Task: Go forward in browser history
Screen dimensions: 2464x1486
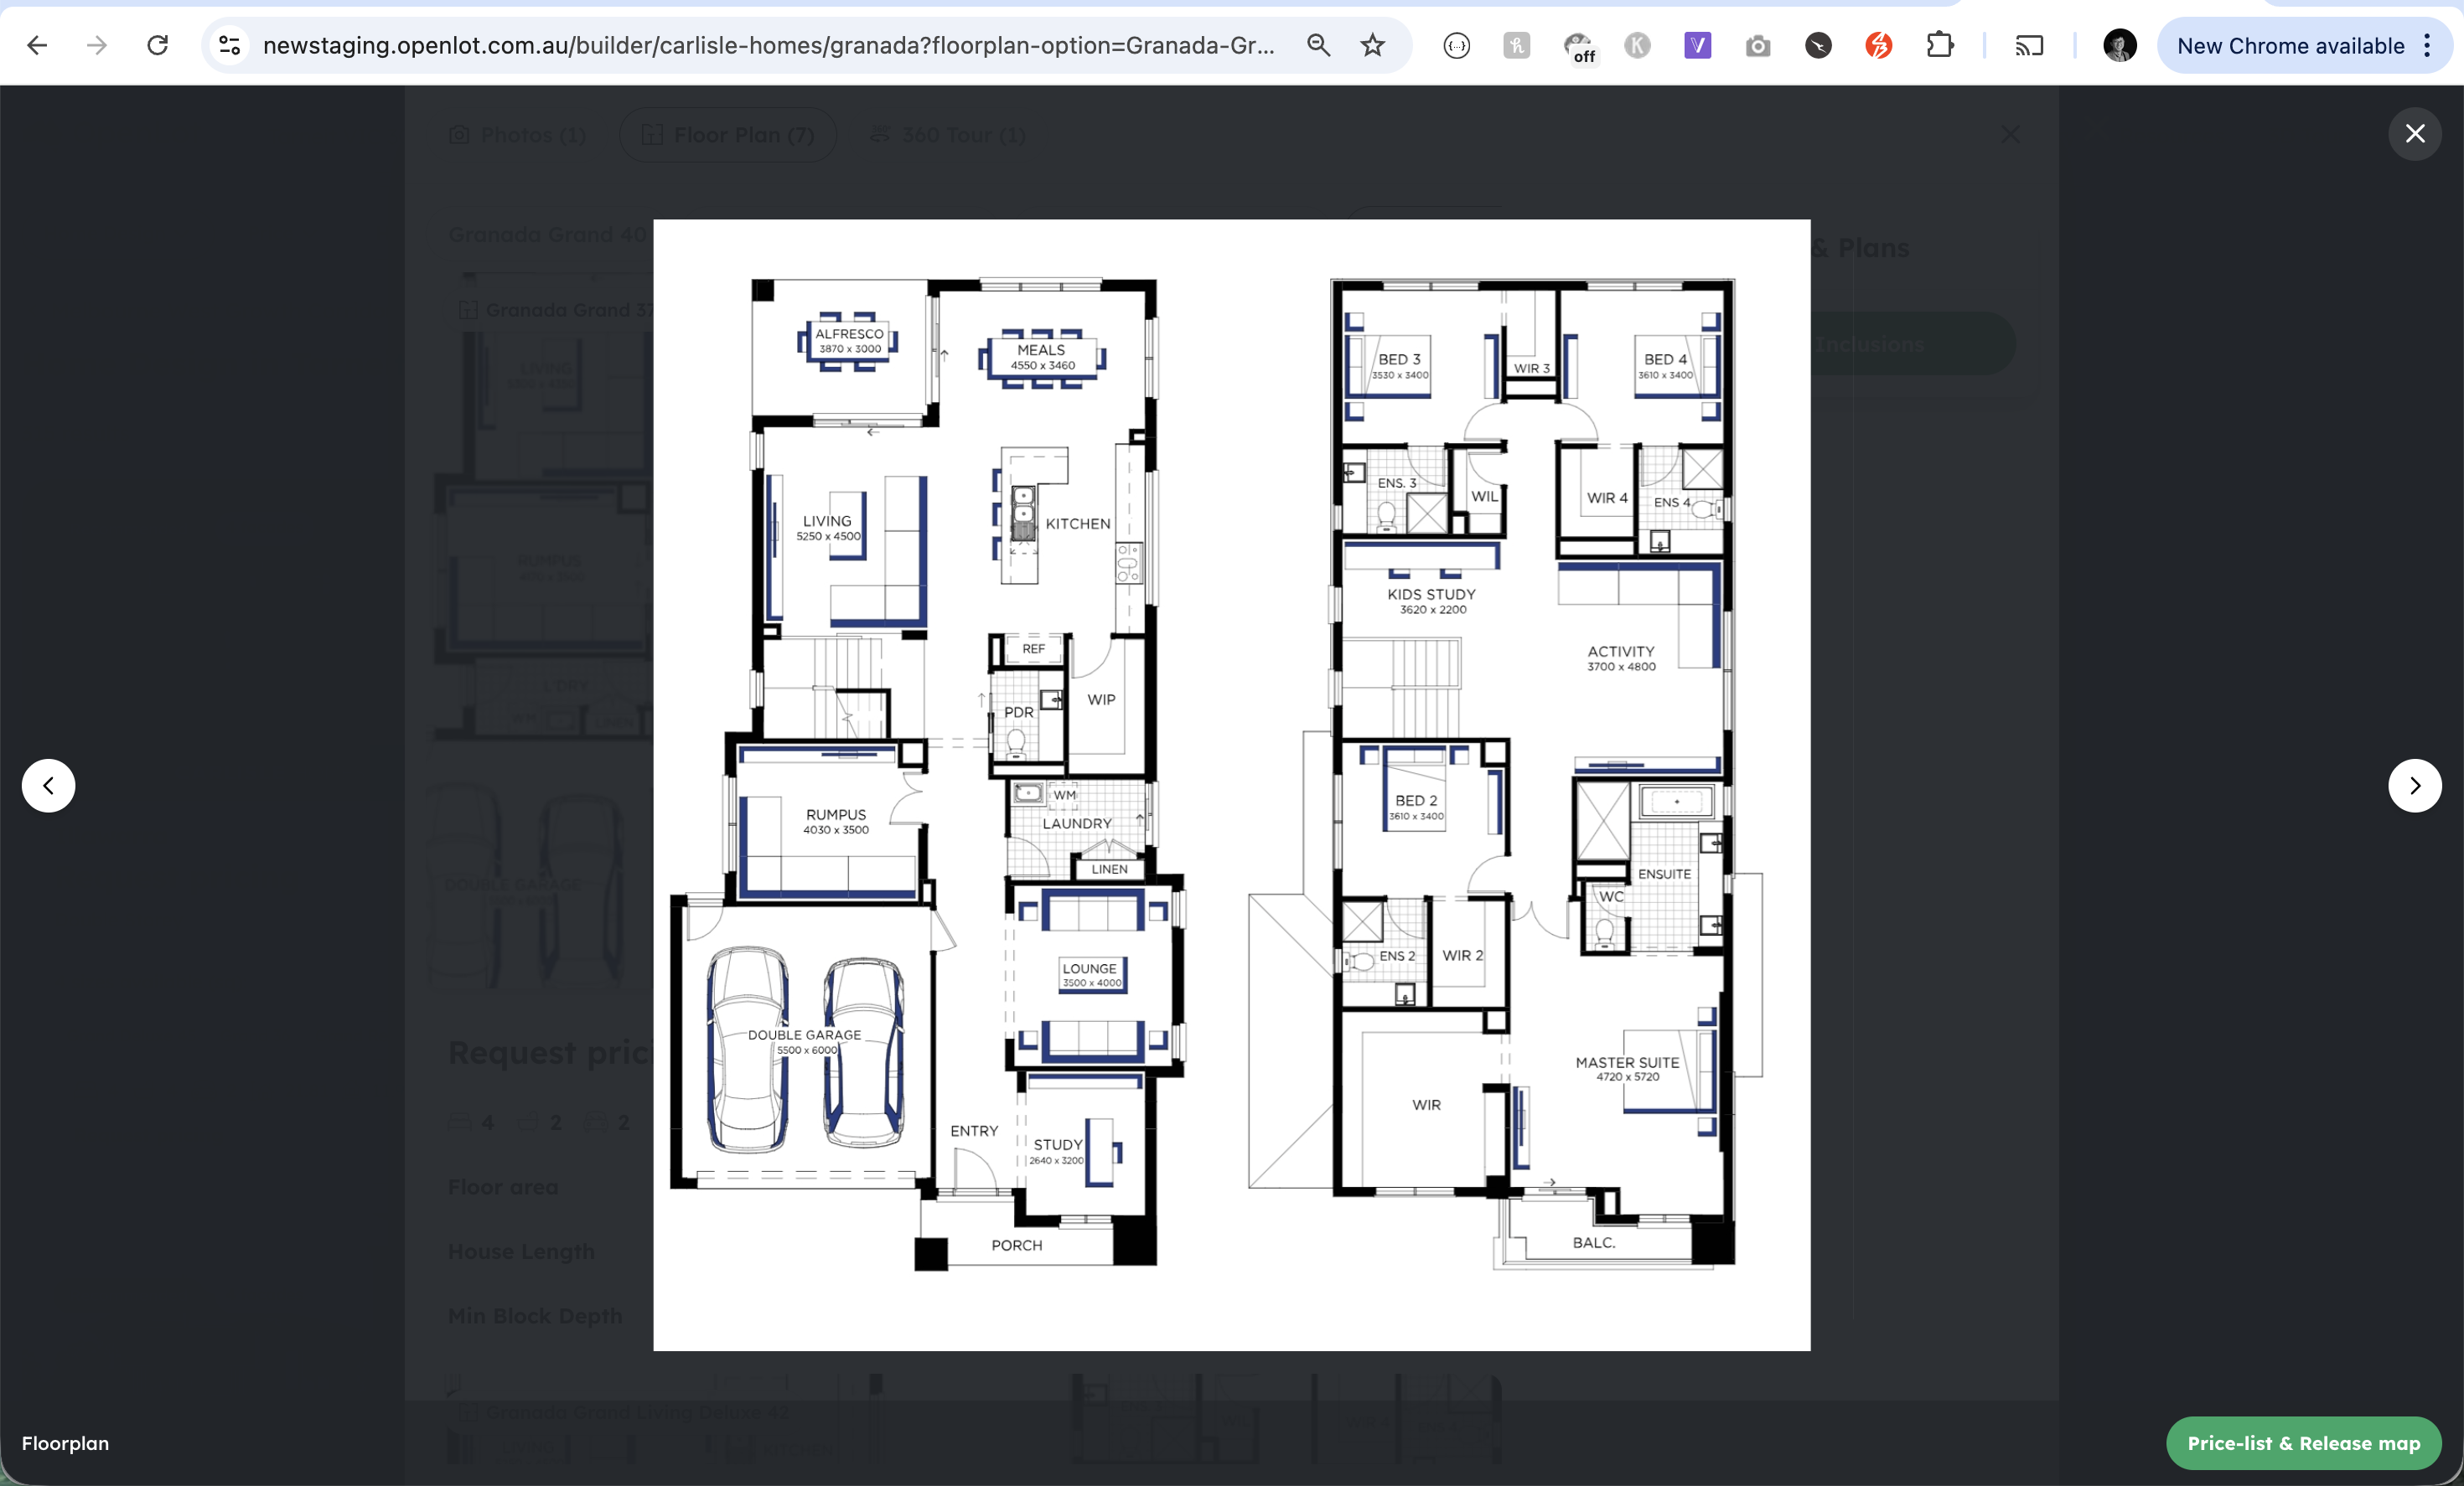Action: [97, 45]
